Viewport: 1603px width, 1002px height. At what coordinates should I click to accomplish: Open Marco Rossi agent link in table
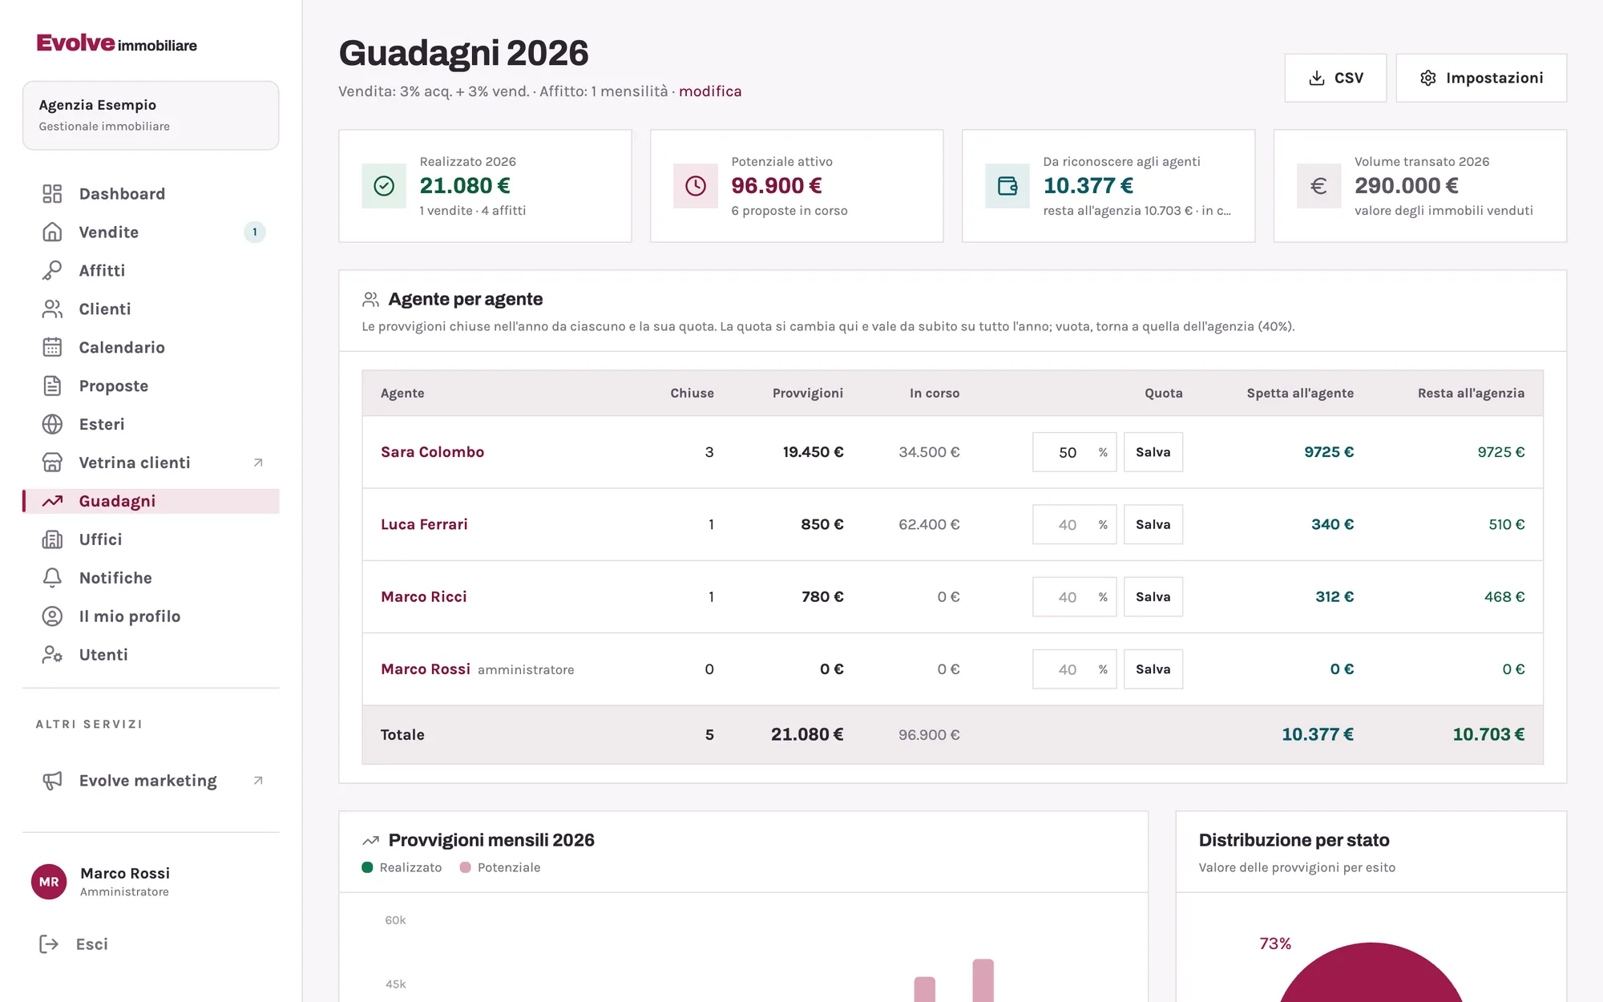point(426,670)
